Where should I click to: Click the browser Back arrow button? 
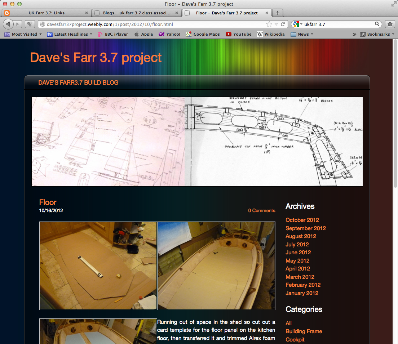click(8, 24)
